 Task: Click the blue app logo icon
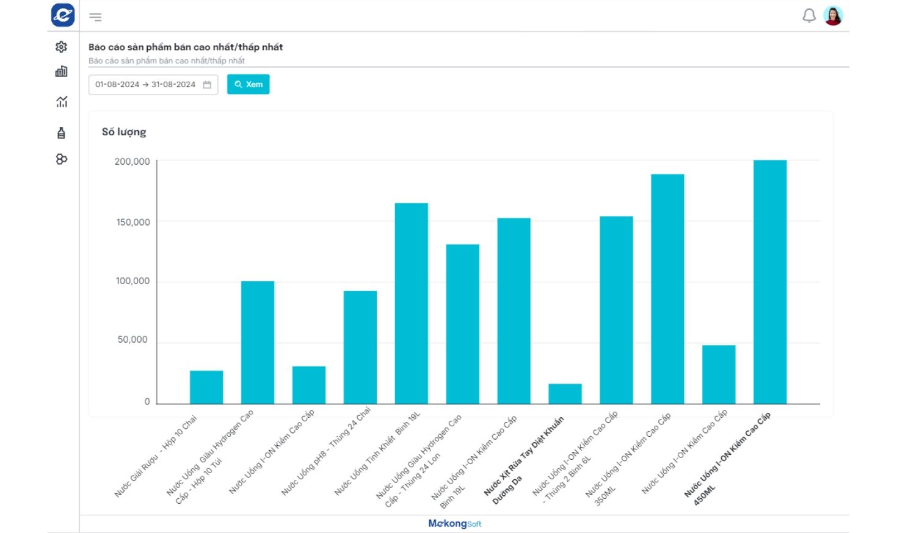click(x=63, y=15)
